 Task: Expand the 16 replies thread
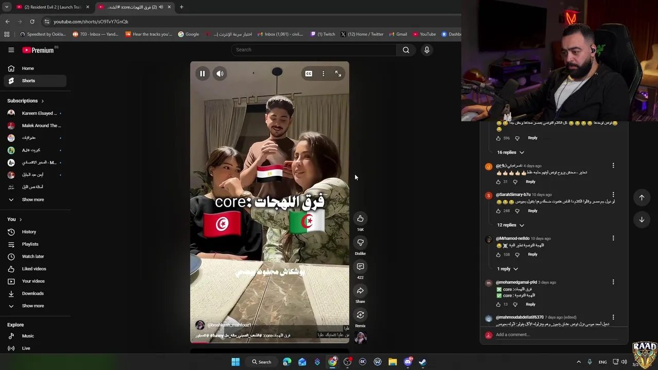(x=510, y=152)
